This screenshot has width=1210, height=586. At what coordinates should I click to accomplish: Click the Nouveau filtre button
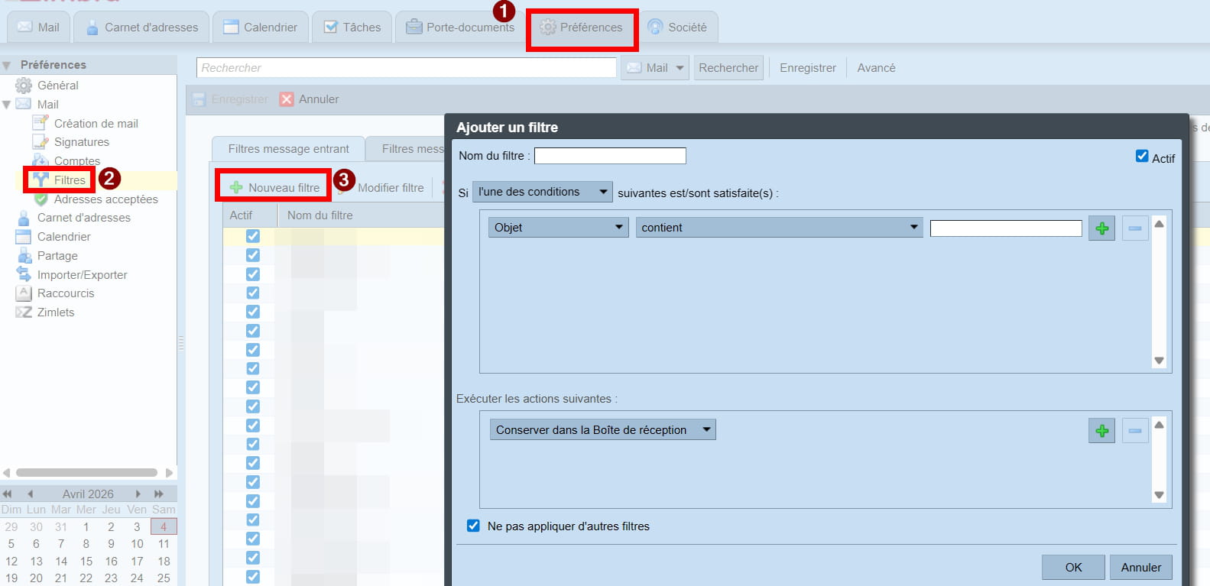pyautogui.click(x=274, y=187)
